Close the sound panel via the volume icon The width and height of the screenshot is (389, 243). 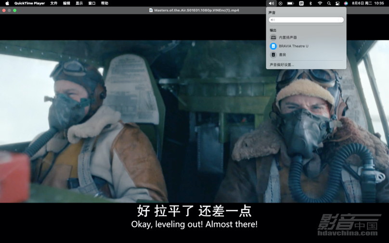point(272,3)
